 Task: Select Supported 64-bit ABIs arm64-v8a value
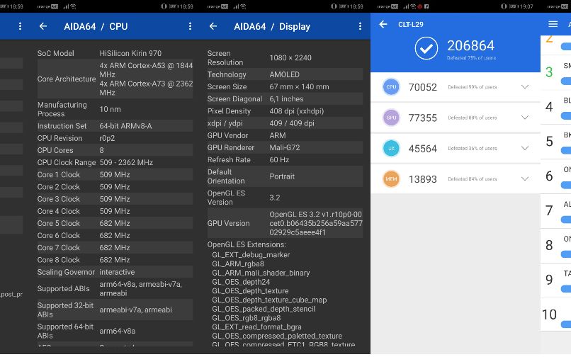[x=118, y=331]
